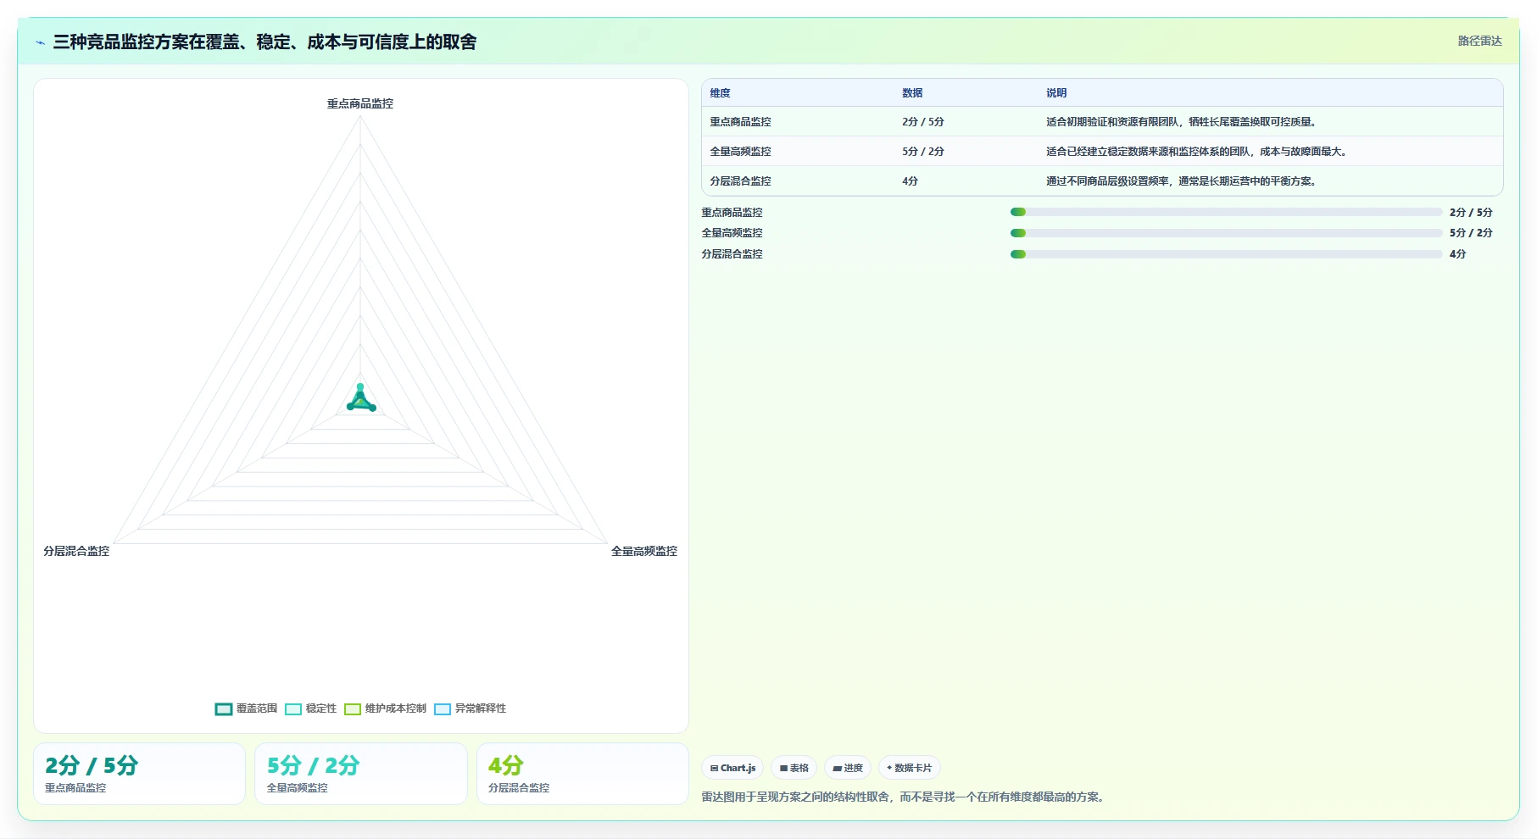This screenshot has height=839, width=1537.
Task: Click the 5分 / 2分 progress value
Action: point(1471,233)
